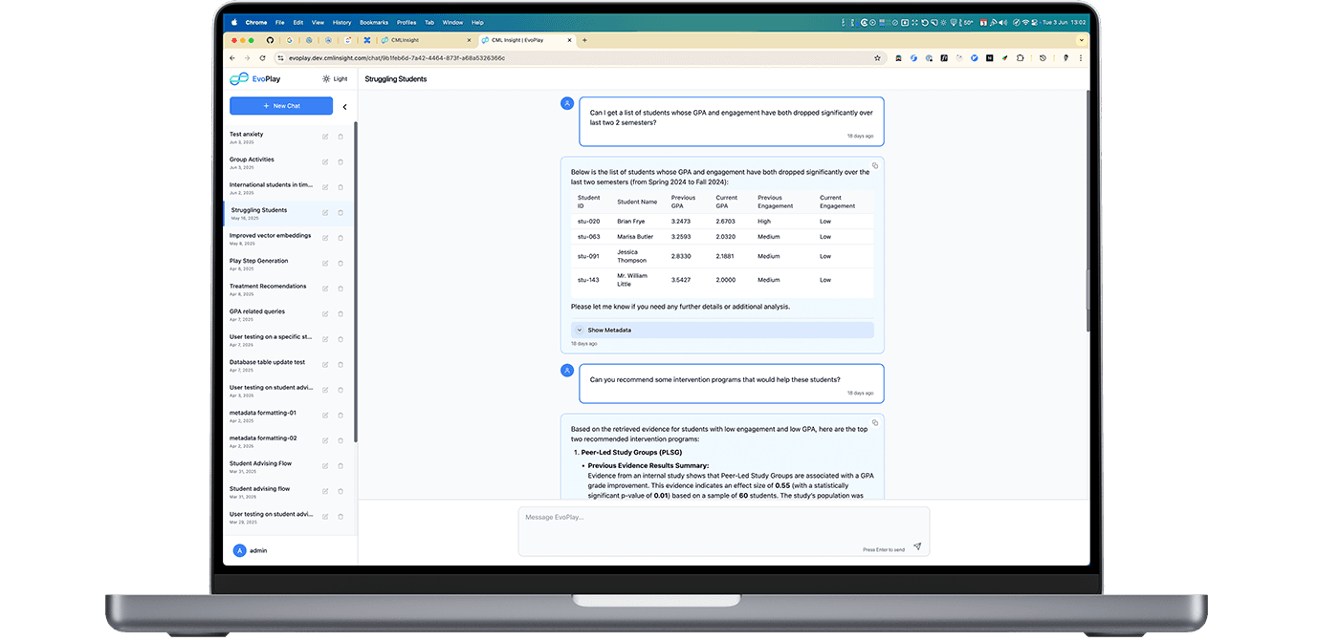Click the admin avatar at sidebar bottom
Screen dimensions: 1340x641
(x=238, y=550)
